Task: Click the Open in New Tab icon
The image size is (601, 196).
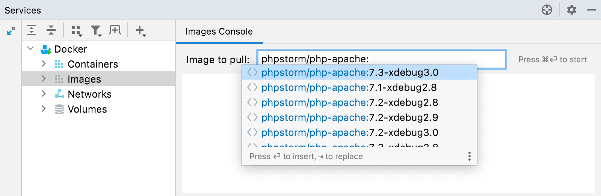Action: point(115,30)
